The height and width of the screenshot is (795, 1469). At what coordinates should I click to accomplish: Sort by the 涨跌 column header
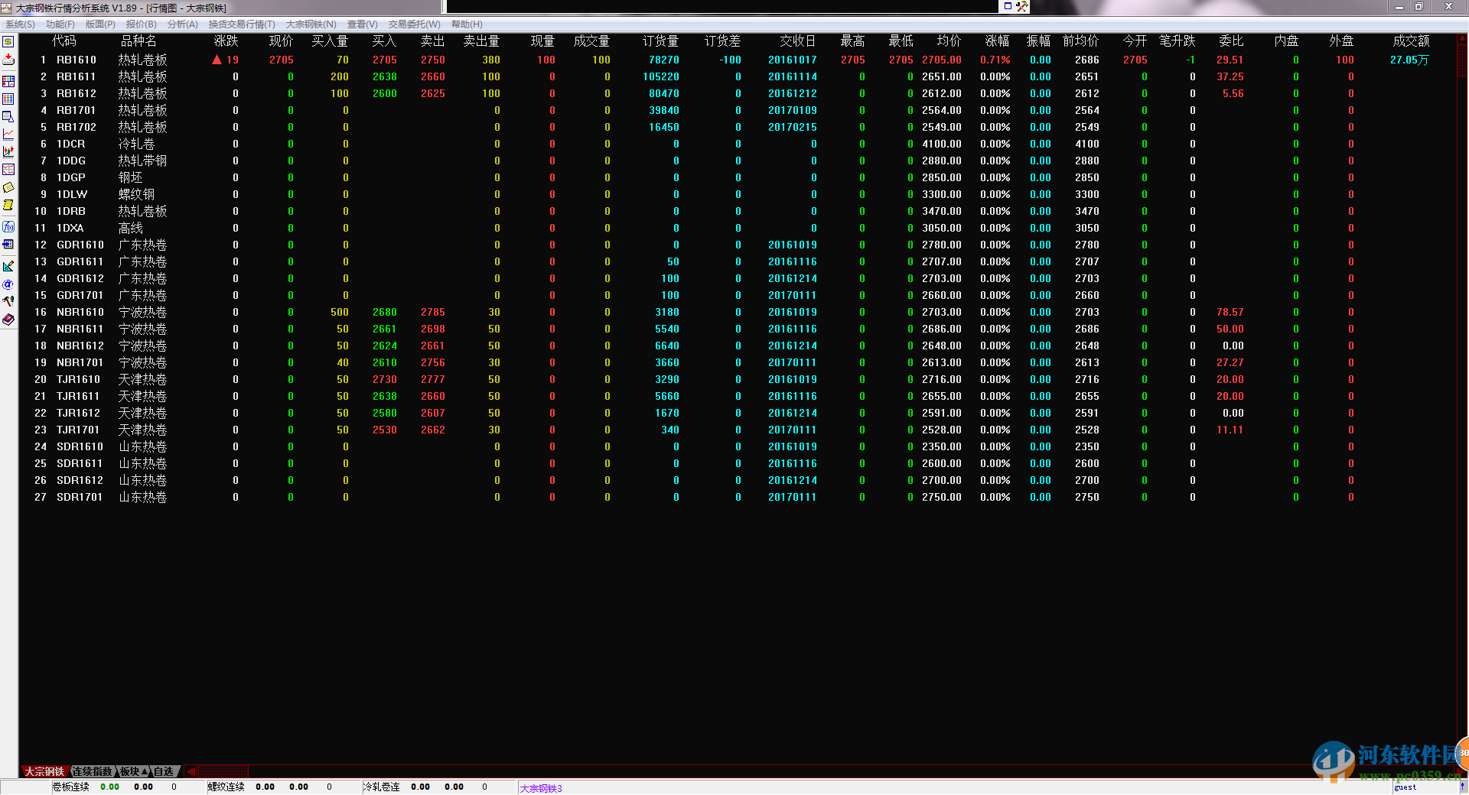point(226,41)
